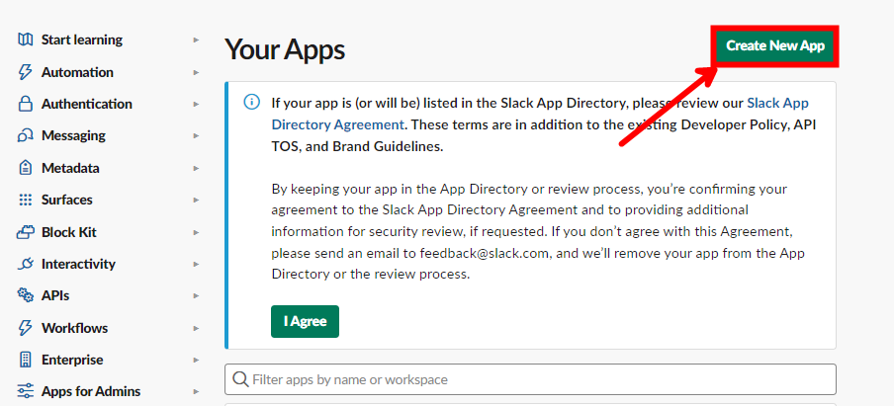Viewport: 894px width, 406px height.
Task: Open the Slack App Directory Agreement link
Action: pyautogui.click(x=540, y=114)
